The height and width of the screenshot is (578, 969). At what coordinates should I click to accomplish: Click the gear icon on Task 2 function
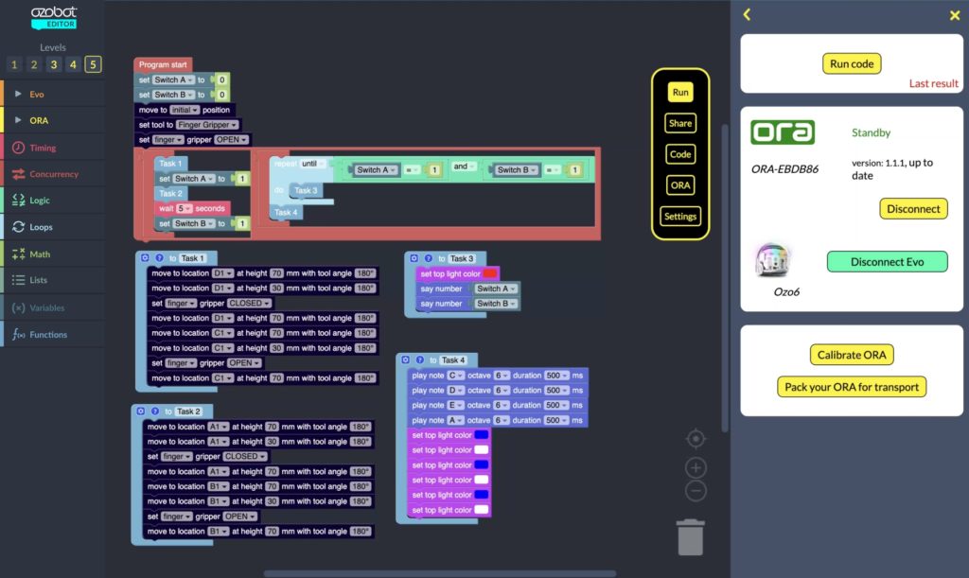[140, 412]
